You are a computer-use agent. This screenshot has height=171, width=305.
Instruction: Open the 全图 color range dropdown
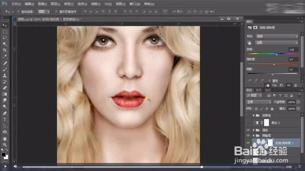(276, 42)
